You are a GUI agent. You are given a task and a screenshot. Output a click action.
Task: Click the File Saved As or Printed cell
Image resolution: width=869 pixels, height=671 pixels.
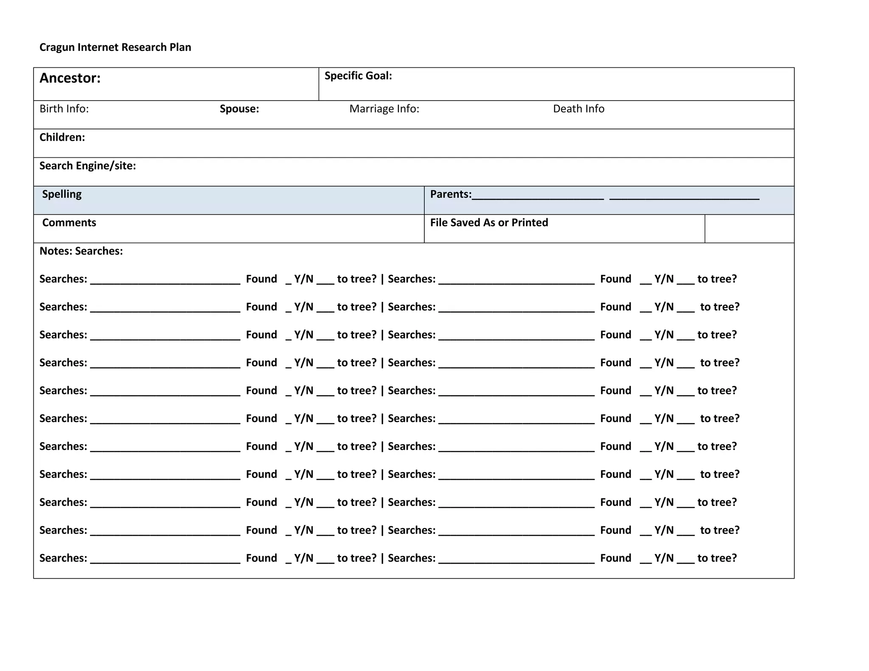point(564,228)
